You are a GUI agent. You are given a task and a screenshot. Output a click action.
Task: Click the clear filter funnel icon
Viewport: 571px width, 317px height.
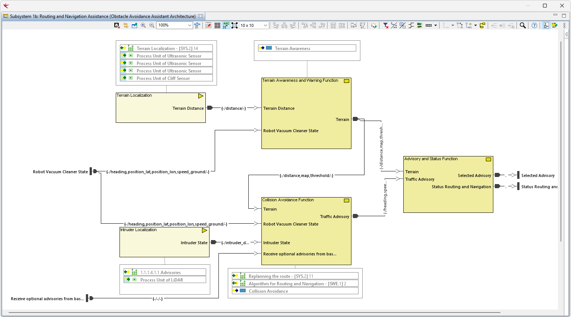point(385,25)
